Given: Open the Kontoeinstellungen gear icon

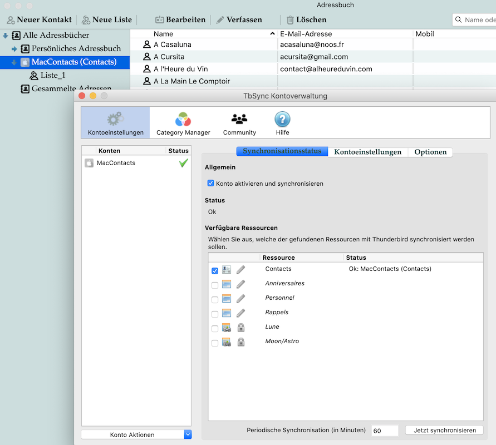Looking at the screenshot, I should tap(115, 119).
